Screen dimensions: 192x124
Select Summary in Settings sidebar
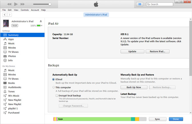[22, 35]
